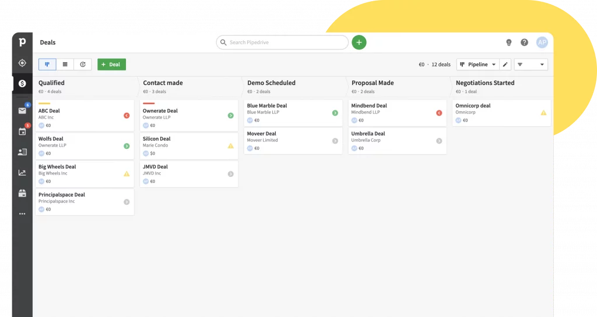Click Omnicorp deal warning triangle icon
The image size is (597, 317).
click(x=543, y=113)
